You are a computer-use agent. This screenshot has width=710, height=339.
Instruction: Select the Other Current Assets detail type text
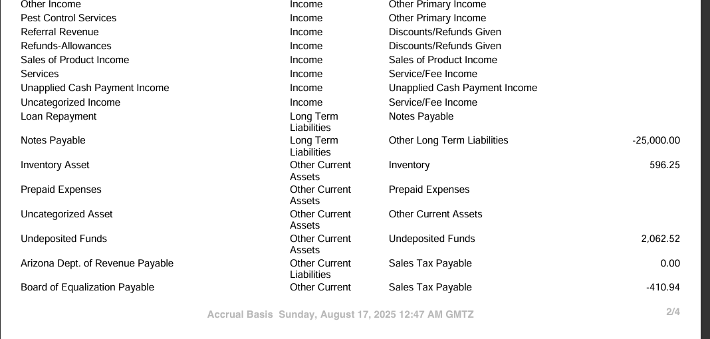pos(435,214)
